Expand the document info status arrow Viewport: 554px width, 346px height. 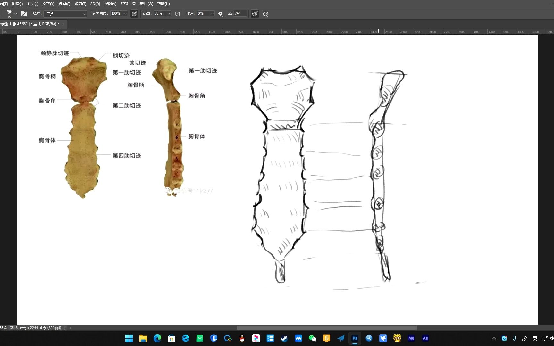65,328
